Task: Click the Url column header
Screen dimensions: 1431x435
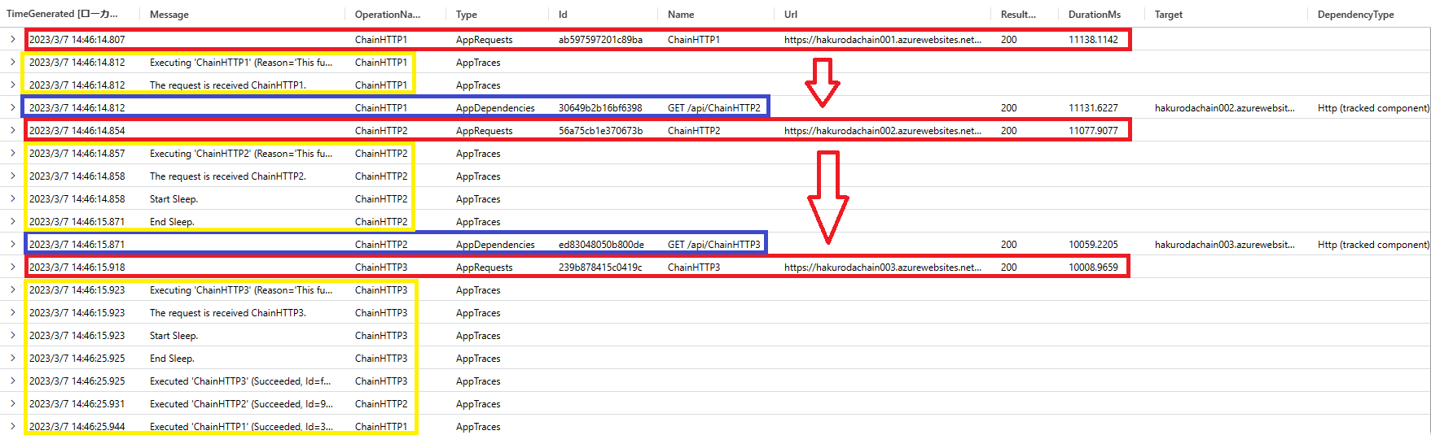Action: (791, 15)
